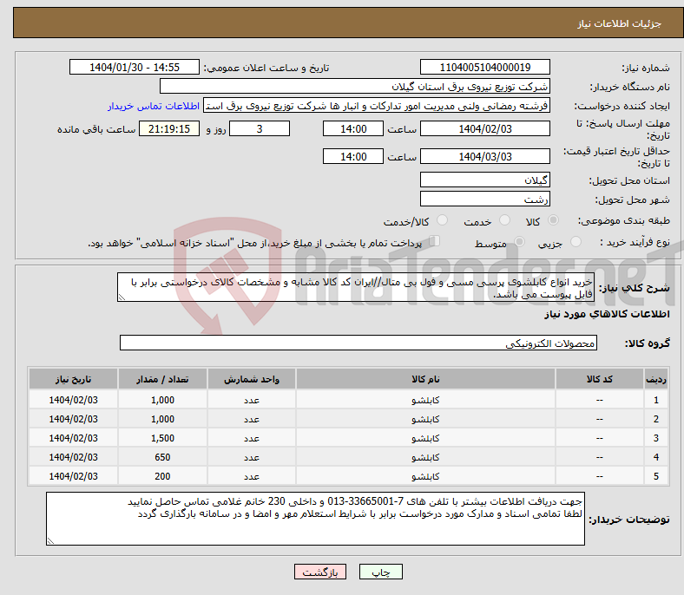Click the نام دستگاه خریدار field
This screenshot has height=595, width=684.
[355, 87]
